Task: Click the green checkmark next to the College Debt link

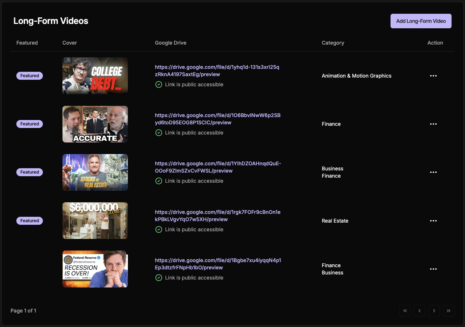Action: tap(159, 84)
